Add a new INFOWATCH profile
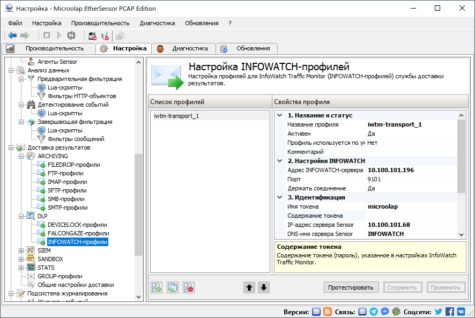Screen dimensions: 475x318 [x=156, y=287]
